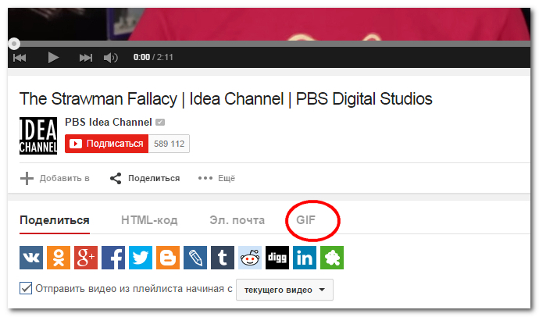This screenshot has height=317, width=539.
Task: Share video on Tumblr
Action: tap(223, 258)
